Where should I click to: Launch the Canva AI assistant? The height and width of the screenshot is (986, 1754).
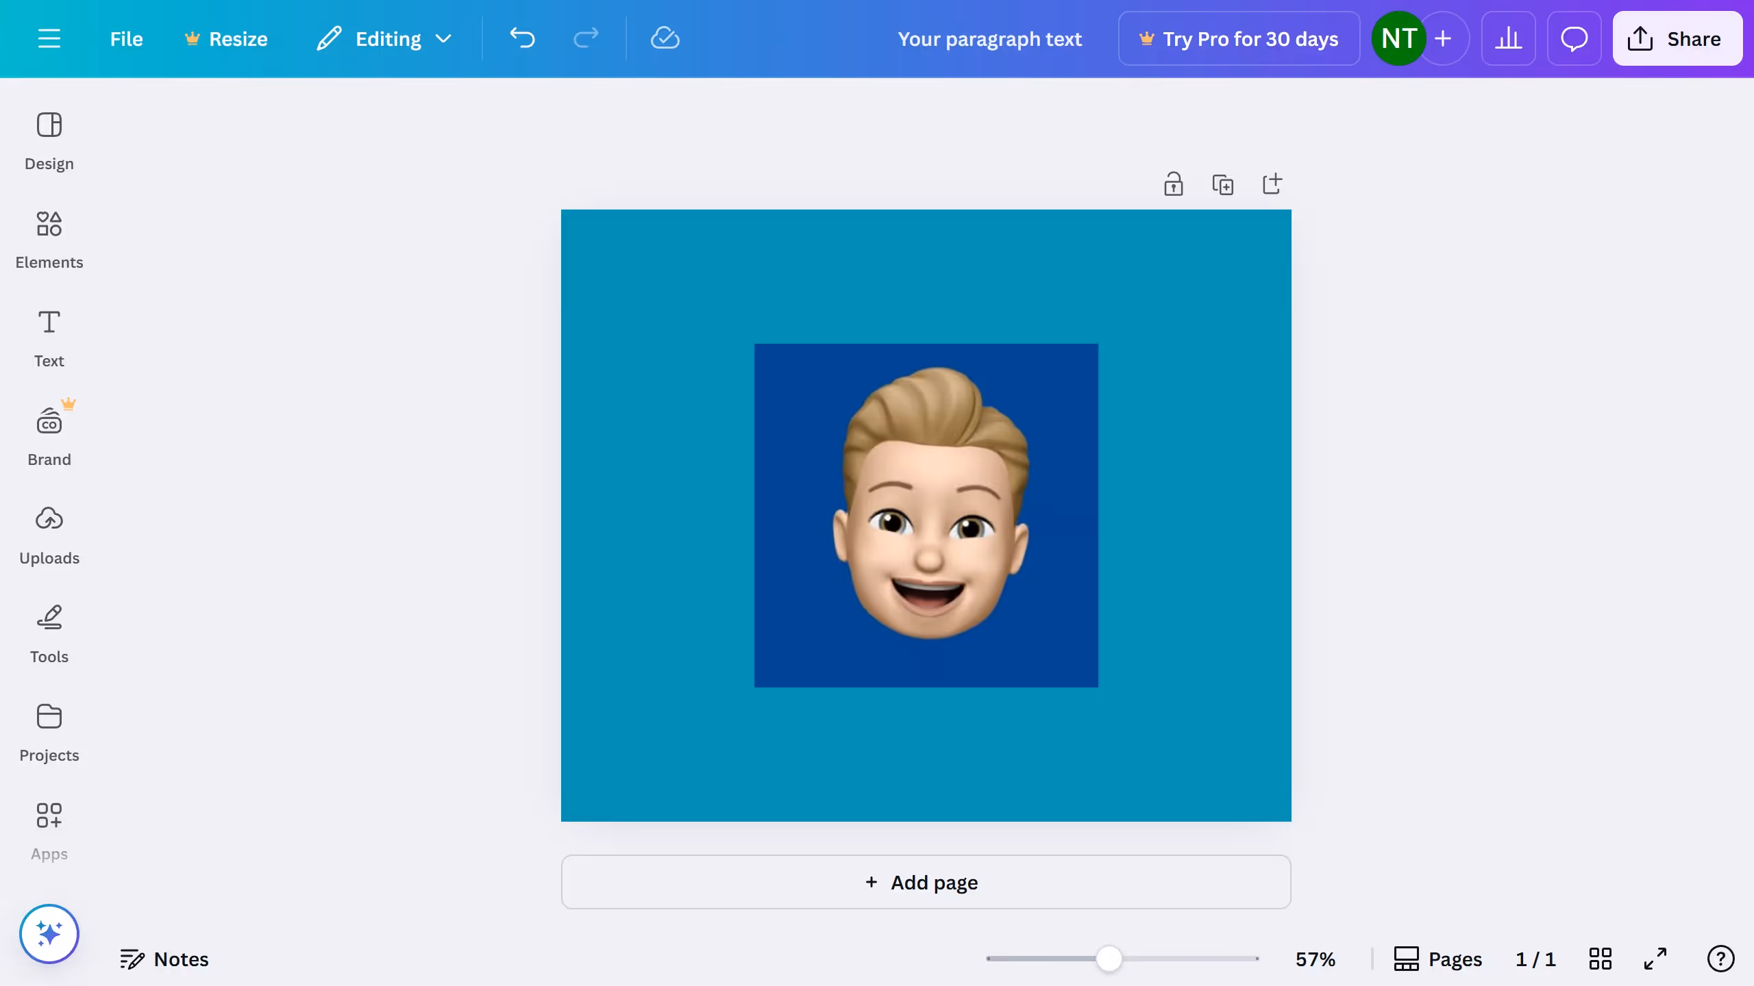pos(49,933)
